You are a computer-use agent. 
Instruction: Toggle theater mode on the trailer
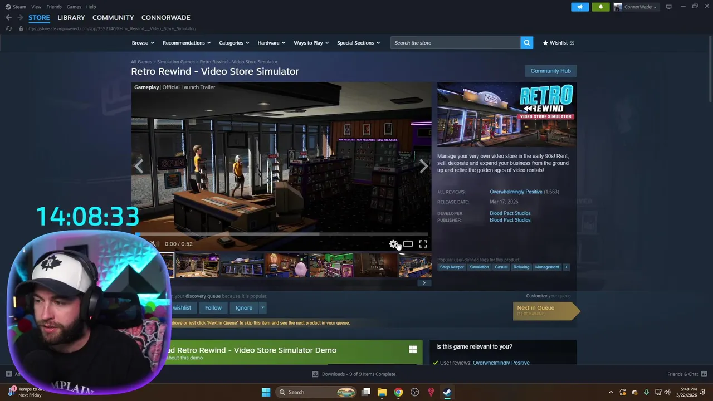click(x=408, y=244)
